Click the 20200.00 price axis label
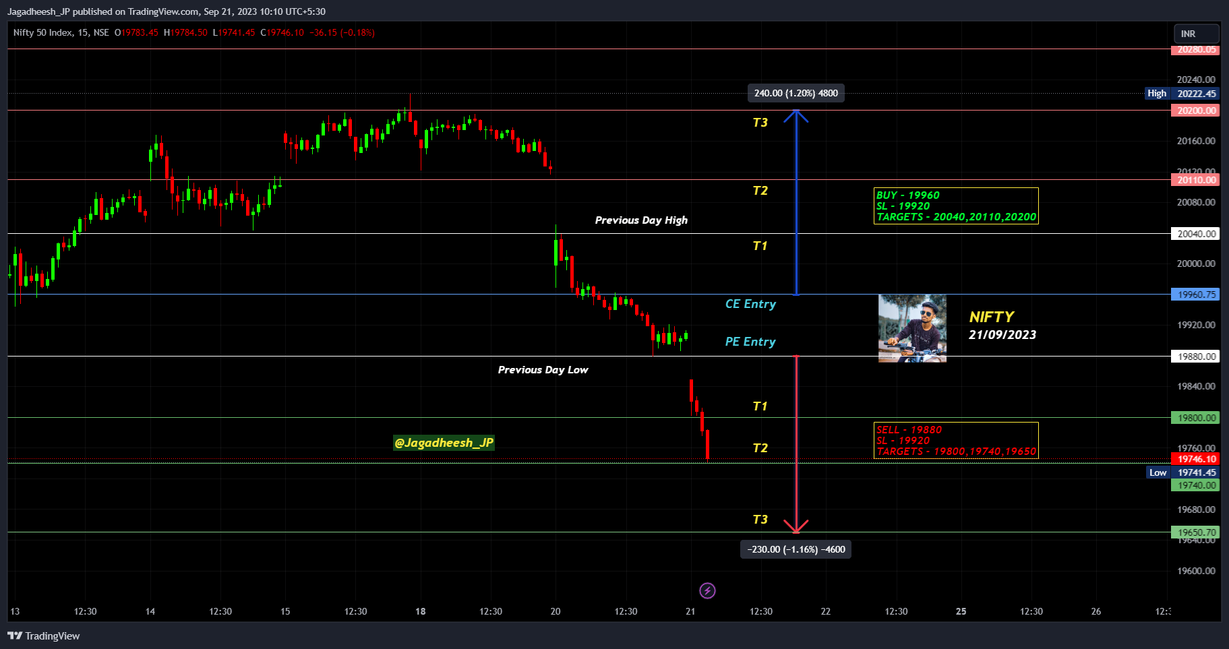 1195,111
